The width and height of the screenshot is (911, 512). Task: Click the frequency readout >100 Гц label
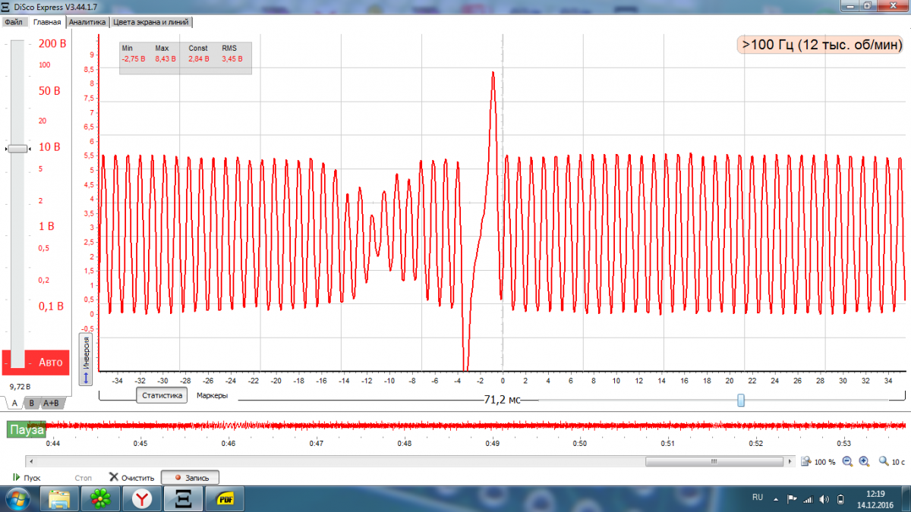tap(822, 45)
